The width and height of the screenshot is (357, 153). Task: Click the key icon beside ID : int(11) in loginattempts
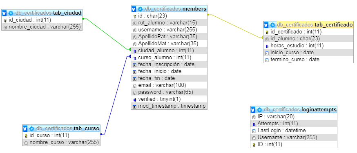254,145
